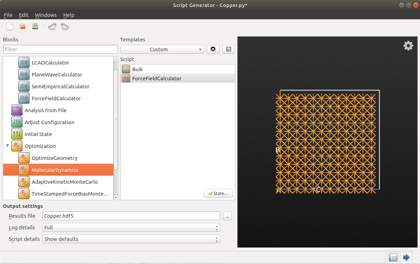The image size is (420, 264).
Task: Open the Help menu
Action: [69, 15]
